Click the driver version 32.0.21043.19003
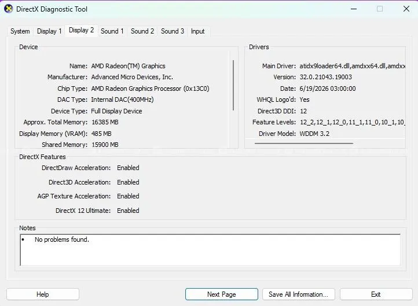This screenshot has height=306, width=418. coord(326,78)
